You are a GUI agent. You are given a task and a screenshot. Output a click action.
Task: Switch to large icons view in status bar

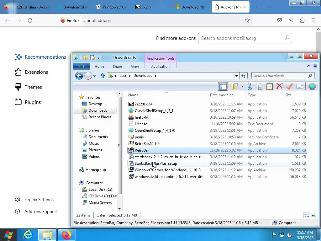click(313, 215)
